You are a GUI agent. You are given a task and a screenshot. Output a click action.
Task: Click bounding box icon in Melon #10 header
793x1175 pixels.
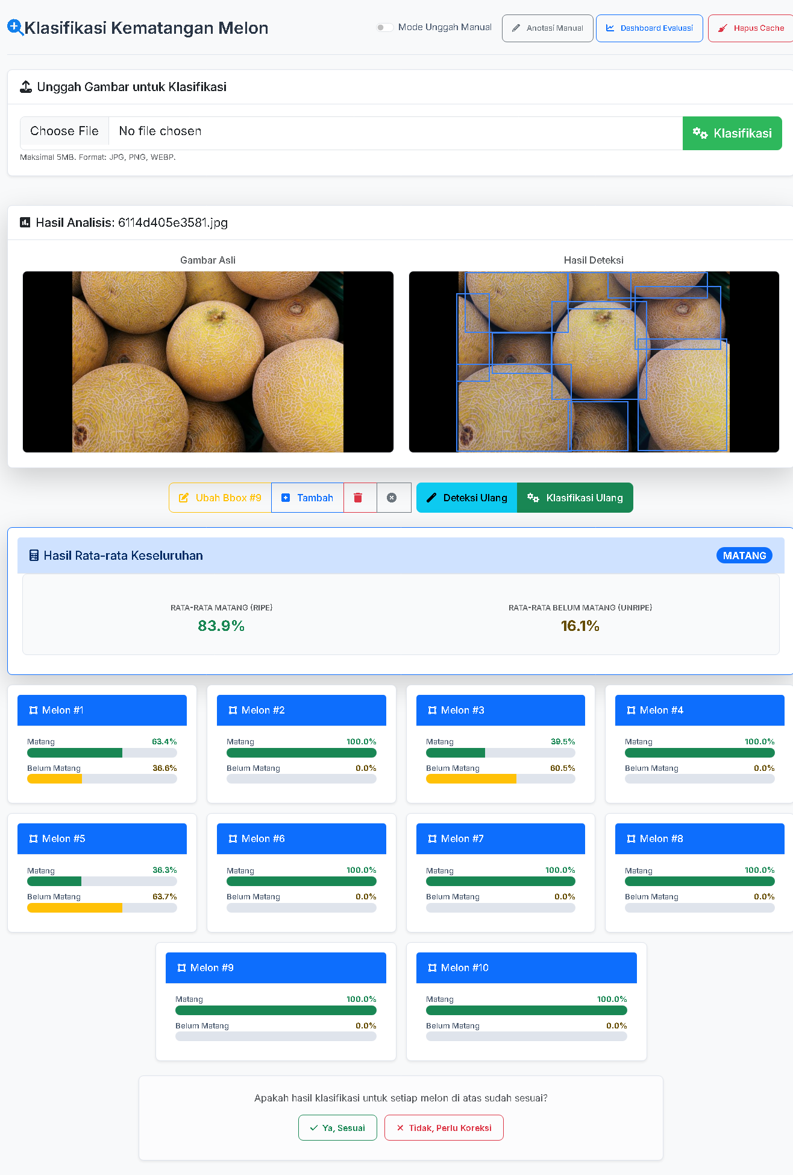click(x=432, y=968)
